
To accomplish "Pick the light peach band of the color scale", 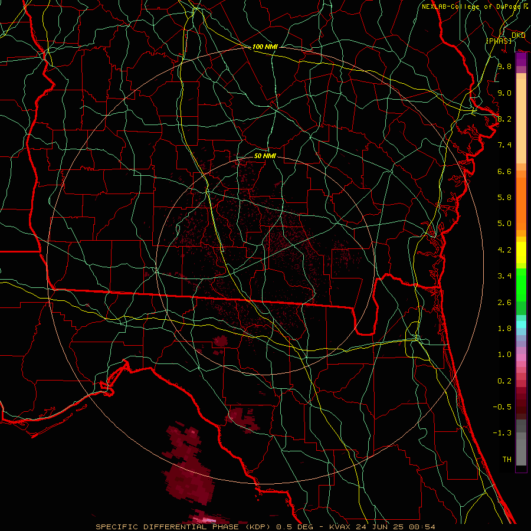I will (x=521, y=121).
